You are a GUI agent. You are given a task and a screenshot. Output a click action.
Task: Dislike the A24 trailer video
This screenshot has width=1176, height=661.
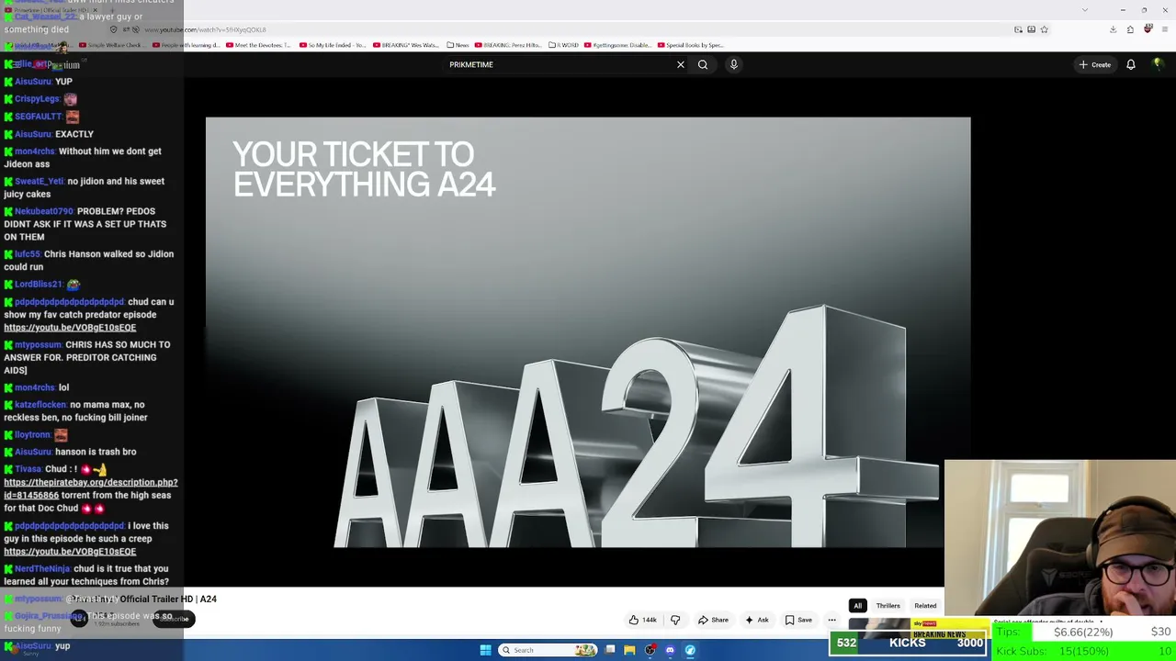[675, 620]
